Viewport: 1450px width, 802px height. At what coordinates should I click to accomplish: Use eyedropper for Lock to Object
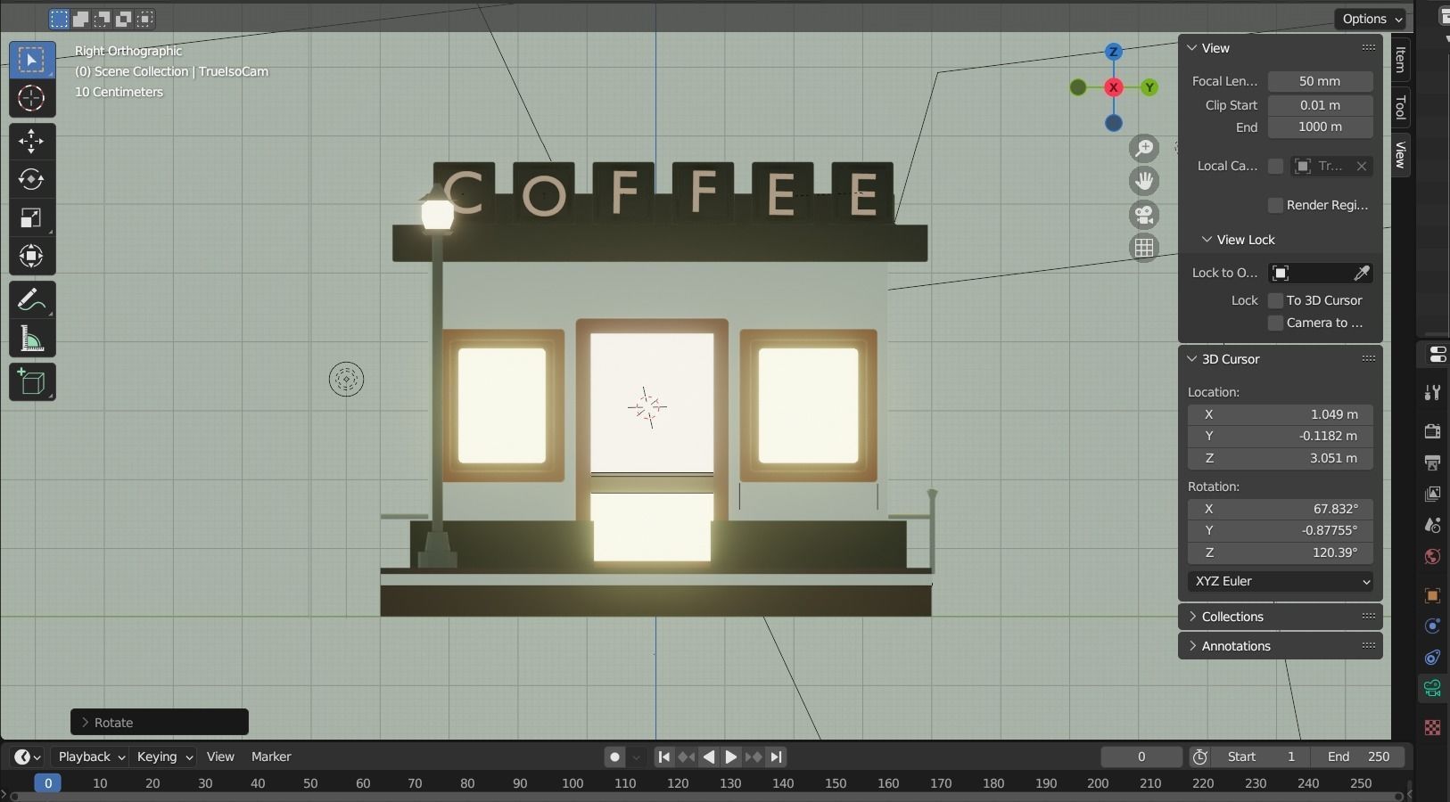click(x=1362, y=273)
